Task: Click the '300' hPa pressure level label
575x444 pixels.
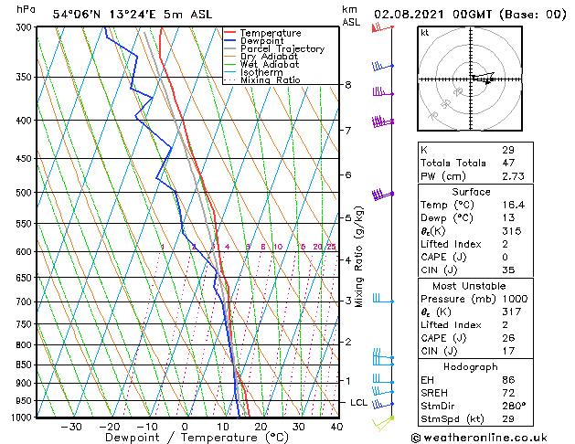Action: tap(24, 27)
